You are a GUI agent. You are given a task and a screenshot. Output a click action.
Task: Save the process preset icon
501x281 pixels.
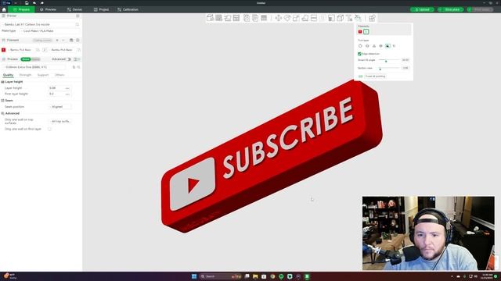(74, 67)
